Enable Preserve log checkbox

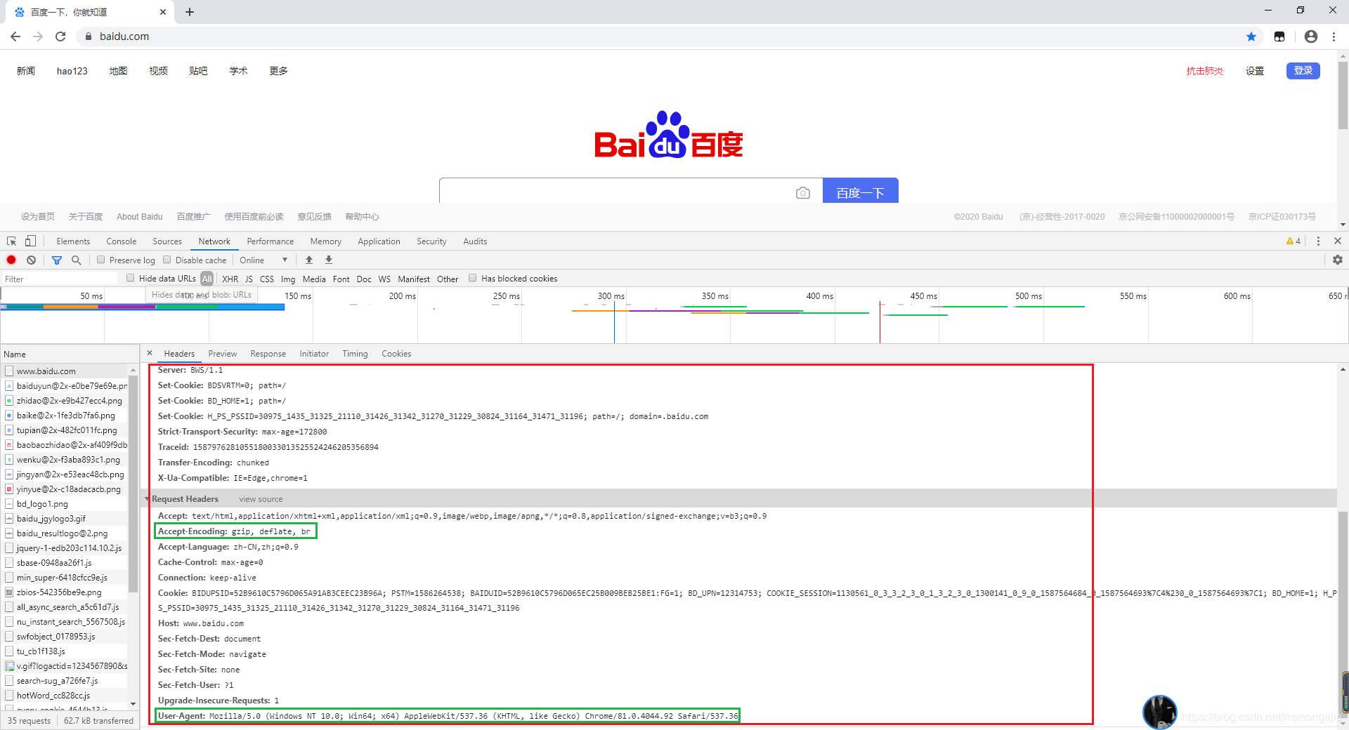tap(101, 260)
